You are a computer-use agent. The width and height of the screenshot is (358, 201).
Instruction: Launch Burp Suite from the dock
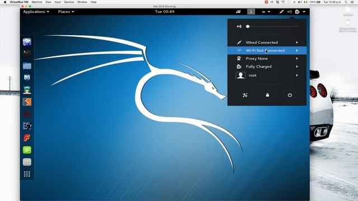(27, 102)
